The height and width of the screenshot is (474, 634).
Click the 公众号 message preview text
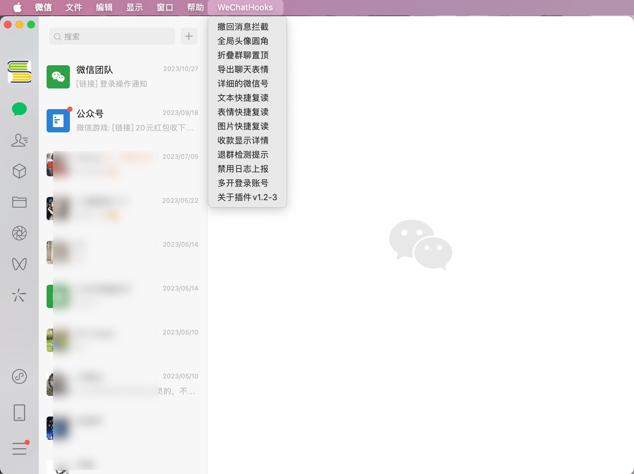pos(135,128)
